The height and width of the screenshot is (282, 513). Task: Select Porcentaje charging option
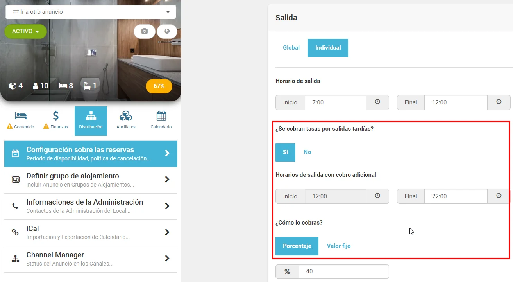[x=297, y=246]
